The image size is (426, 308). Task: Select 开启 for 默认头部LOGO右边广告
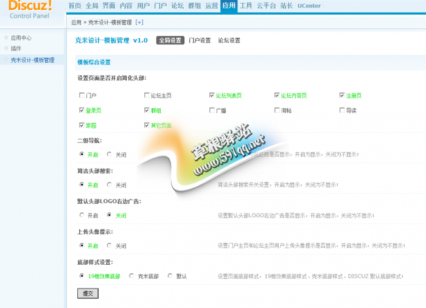pos(82,215)
